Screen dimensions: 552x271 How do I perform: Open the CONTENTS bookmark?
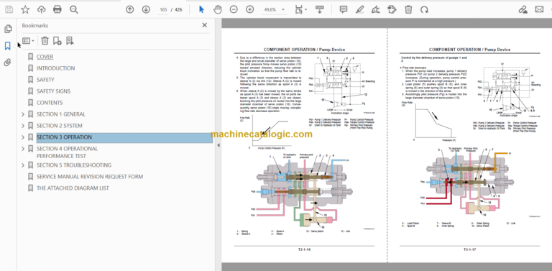click(50, 103)
